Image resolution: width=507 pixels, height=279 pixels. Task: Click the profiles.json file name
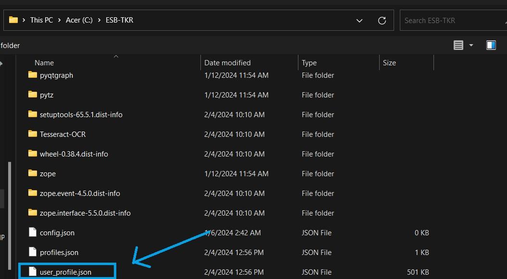pyautogui.click(x=59, y=253)
